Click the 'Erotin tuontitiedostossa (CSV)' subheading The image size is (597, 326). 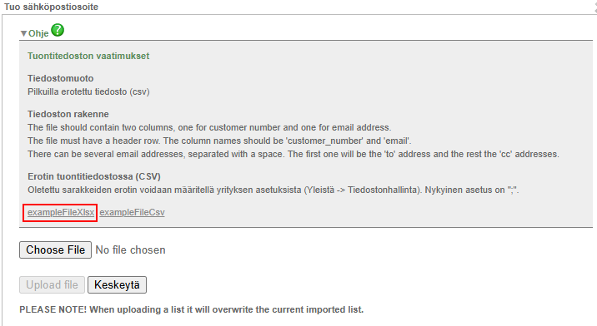pyautogui.click(x=94, y=176)
